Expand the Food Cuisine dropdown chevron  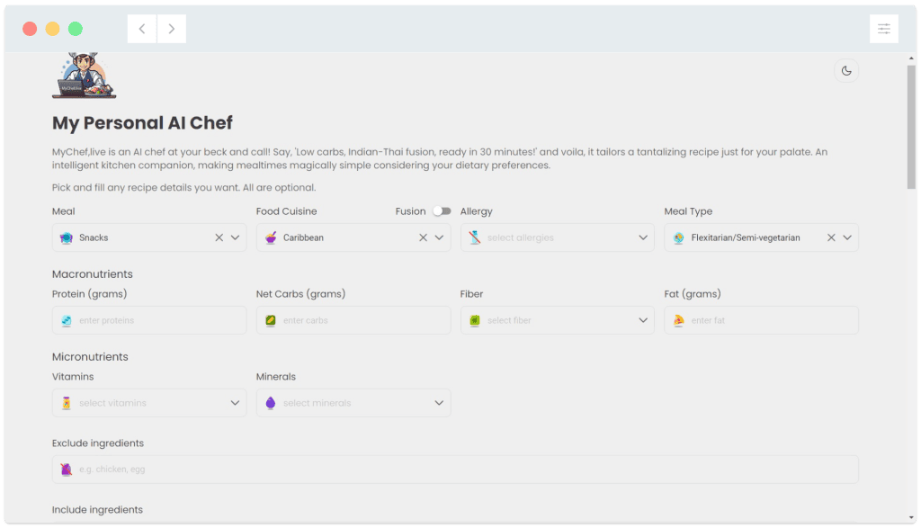tap(439, 237)
